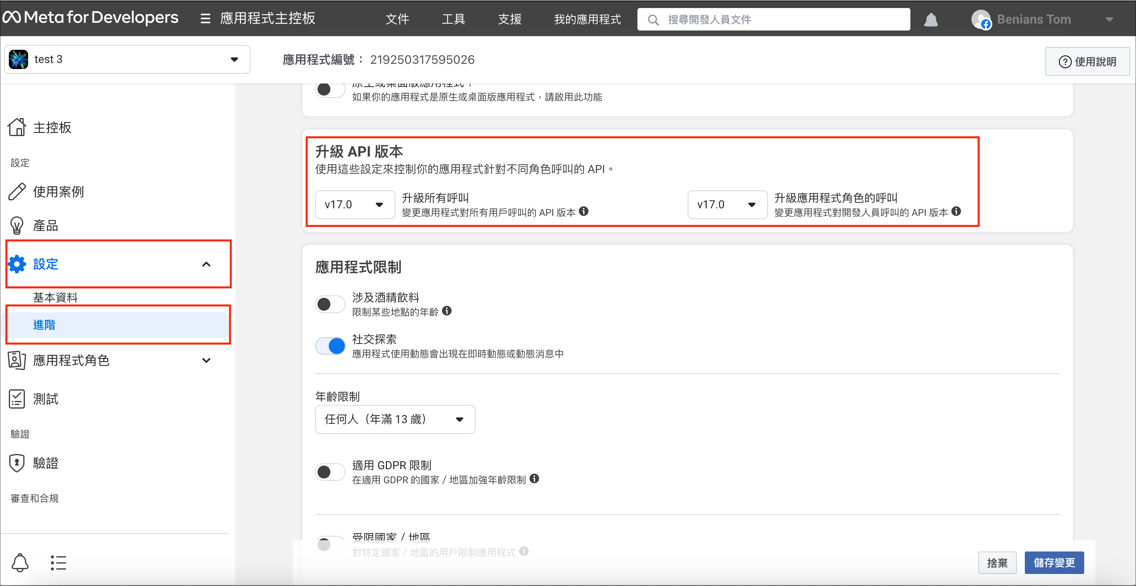This screenshot has width=1136, height=586.
Task: Open the bottom sidebar list icon
Action: click(58, 563)
